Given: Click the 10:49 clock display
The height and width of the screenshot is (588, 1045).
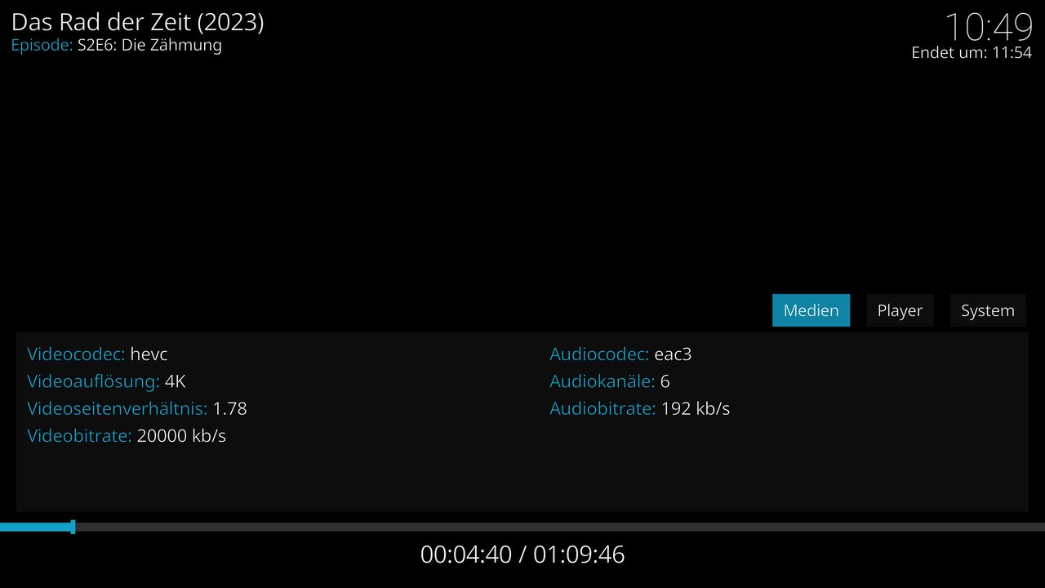Looking at the screenshot, I should tap(989, 27).
